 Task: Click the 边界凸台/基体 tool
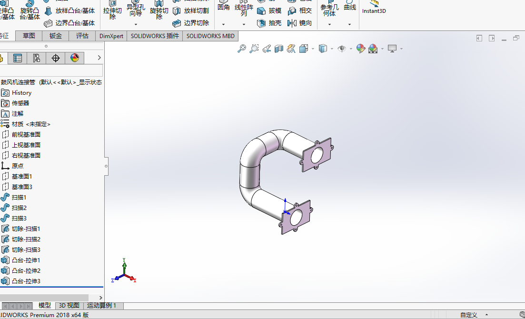click(x=69, y=23)
